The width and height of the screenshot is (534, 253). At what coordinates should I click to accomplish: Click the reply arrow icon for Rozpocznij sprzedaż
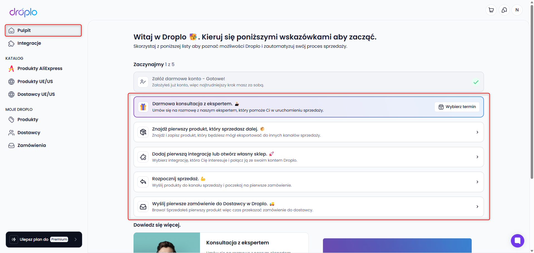(x=143, y=182)
